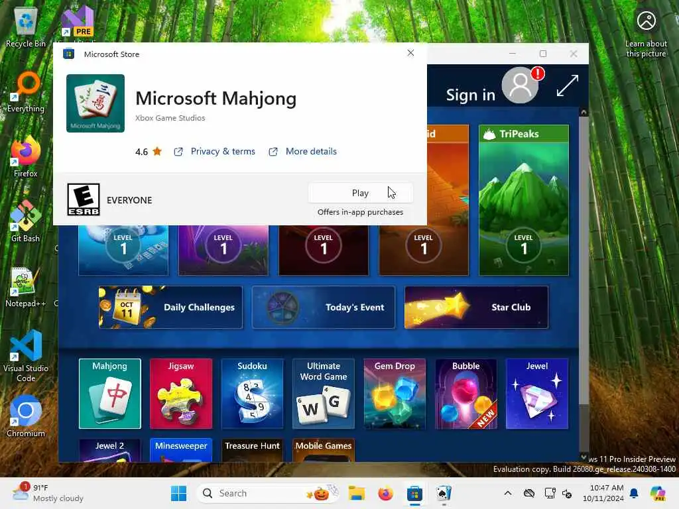The image size is (679, 509).
Task: Select the Jigsaw game tile
Action: pos(181,394)
